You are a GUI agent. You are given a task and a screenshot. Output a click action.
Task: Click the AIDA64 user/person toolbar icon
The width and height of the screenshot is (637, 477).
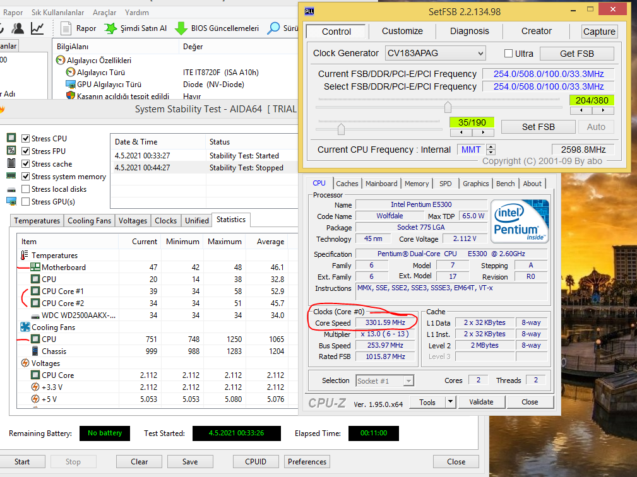18,28
